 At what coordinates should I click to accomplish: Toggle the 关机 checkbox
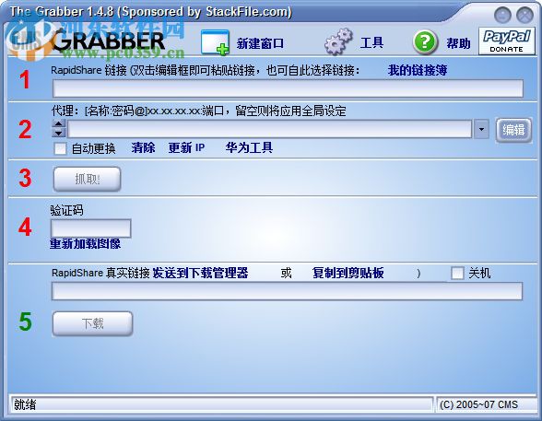click(x=457, y=274)
